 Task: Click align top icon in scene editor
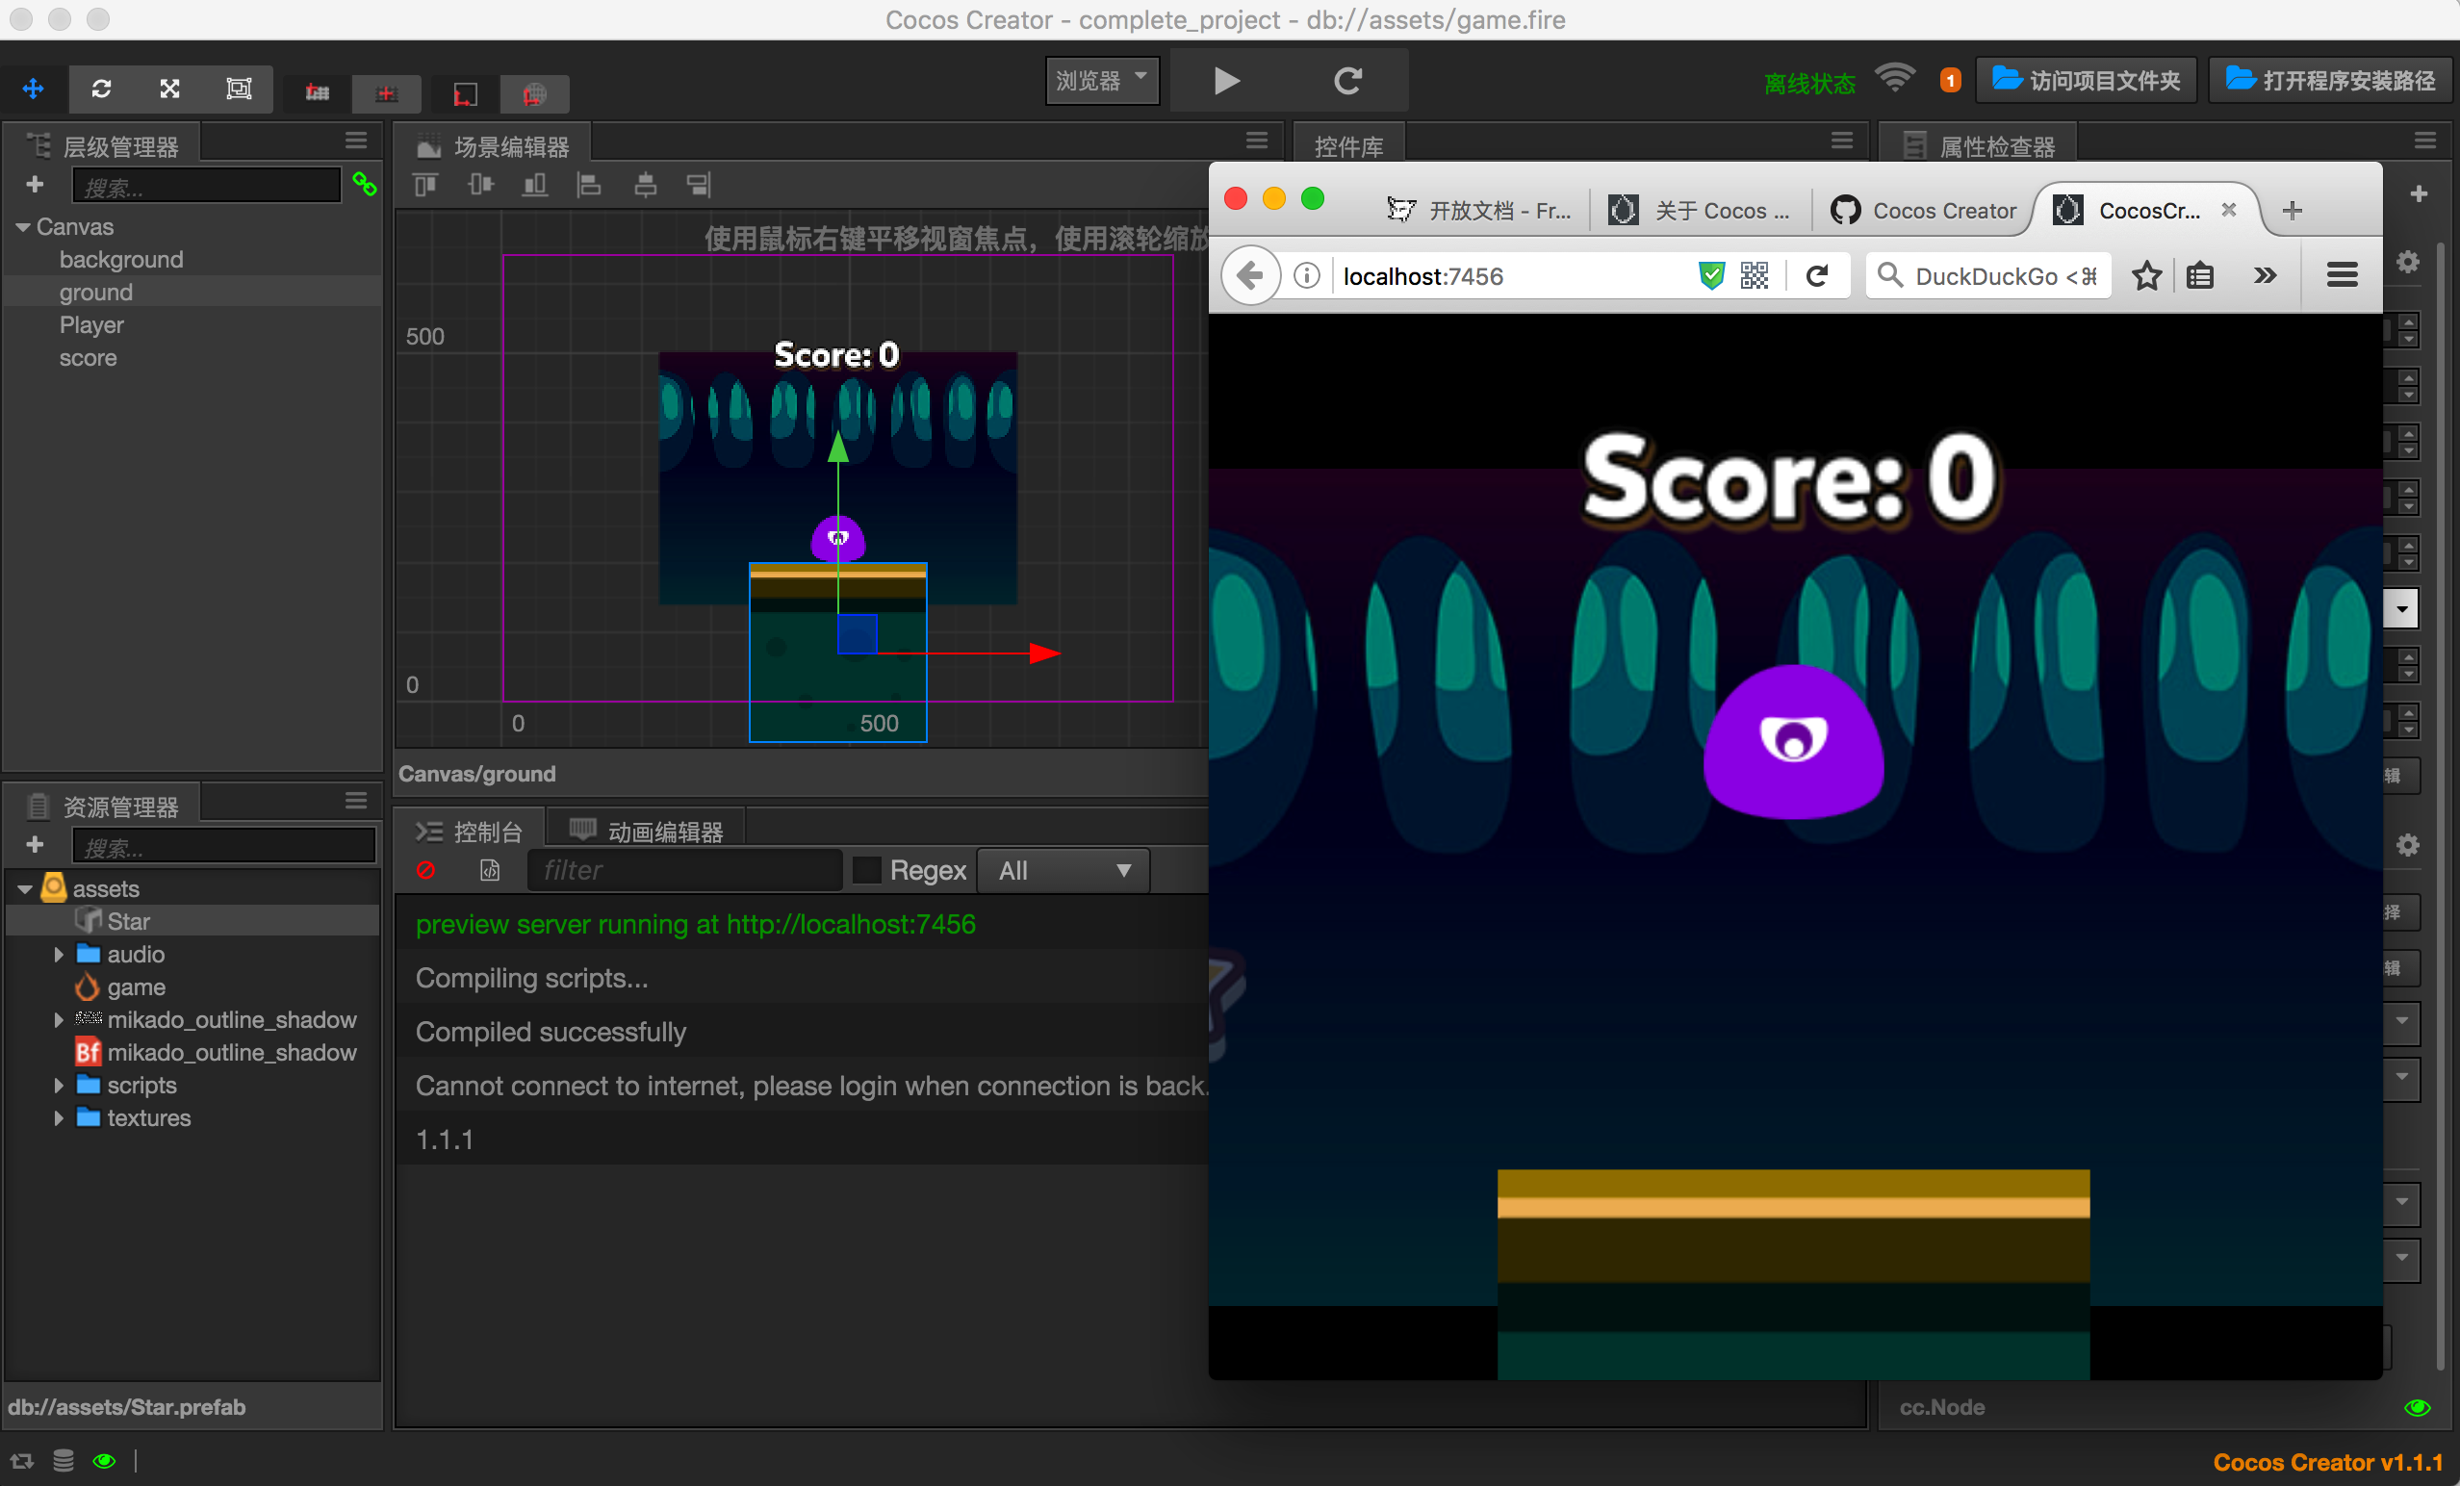pos(426,185)
